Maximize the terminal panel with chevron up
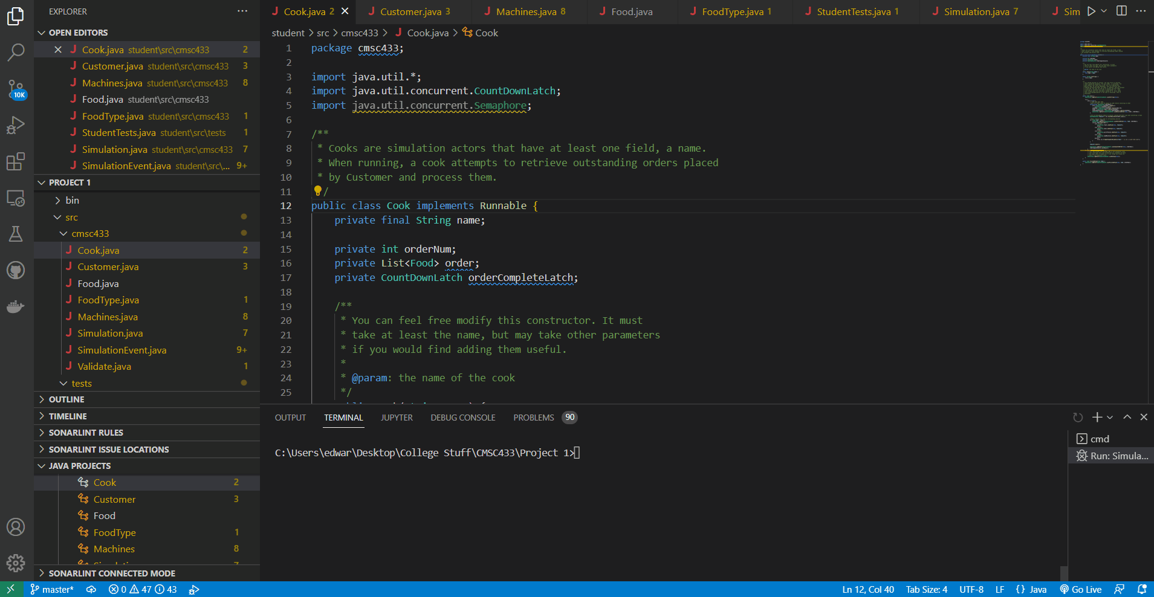Screen dimensions: 1154x597 tap(1127, 417)
